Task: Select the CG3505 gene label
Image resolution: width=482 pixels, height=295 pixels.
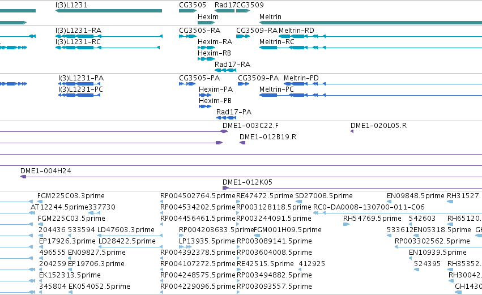Action: click(x=193, y=5)
